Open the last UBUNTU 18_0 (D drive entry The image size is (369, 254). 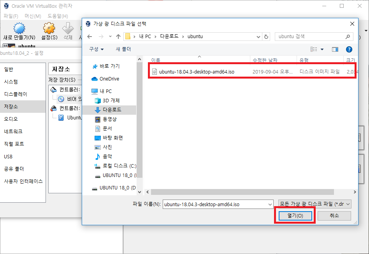tap(113, 188)
